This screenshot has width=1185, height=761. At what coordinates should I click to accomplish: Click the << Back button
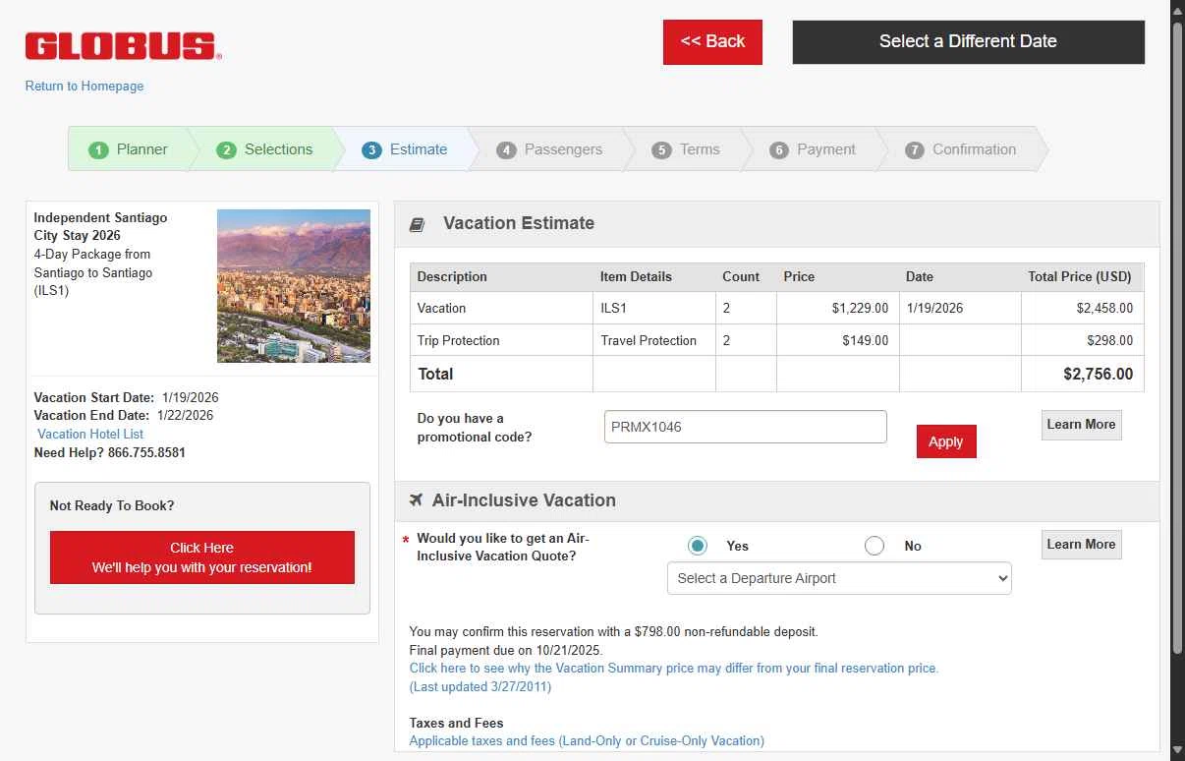point(712,42)
